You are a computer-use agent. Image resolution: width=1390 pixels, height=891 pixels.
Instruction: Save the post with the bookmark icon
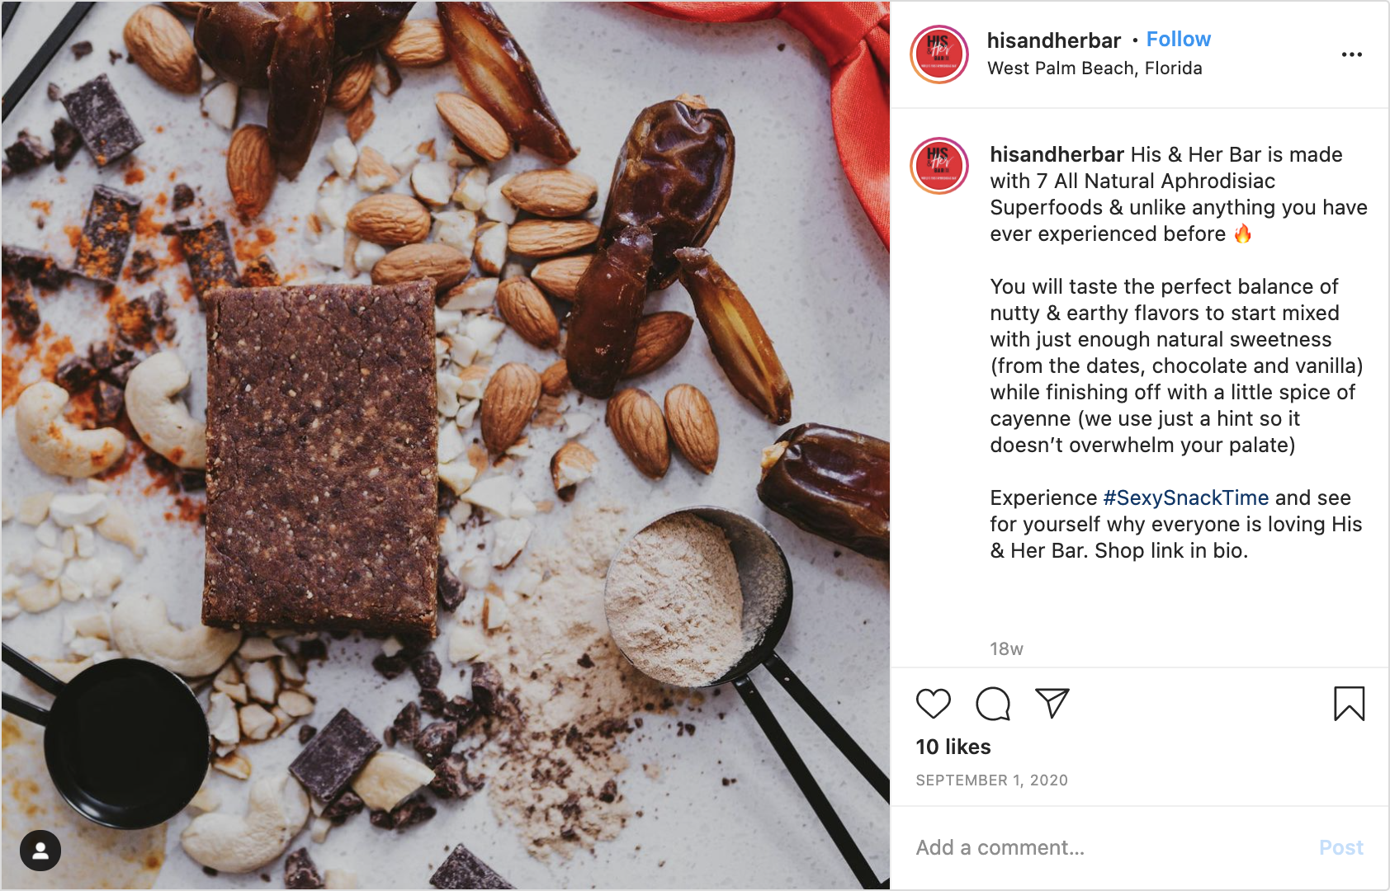point(1350,704)
